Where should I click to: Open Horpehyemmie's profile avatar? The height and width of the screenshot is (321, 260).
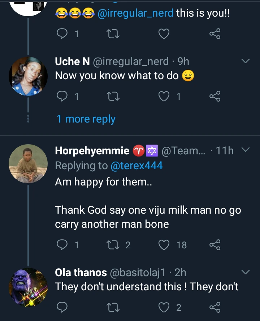(28, 164)
